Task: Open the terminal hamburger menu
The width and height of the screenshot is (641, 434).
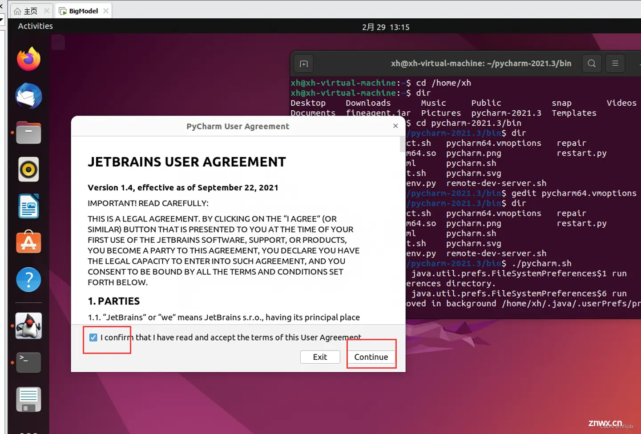Action: [x=615, y=64]
